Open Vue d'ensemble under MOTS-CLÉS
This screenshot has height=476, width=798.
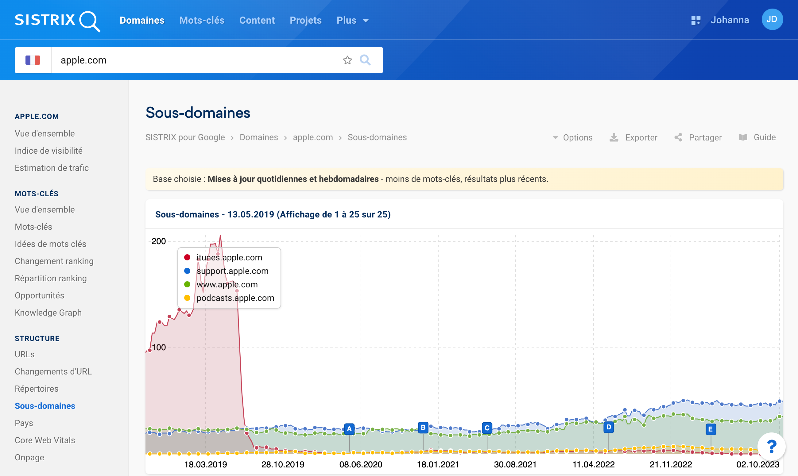(x=45, y=209)
